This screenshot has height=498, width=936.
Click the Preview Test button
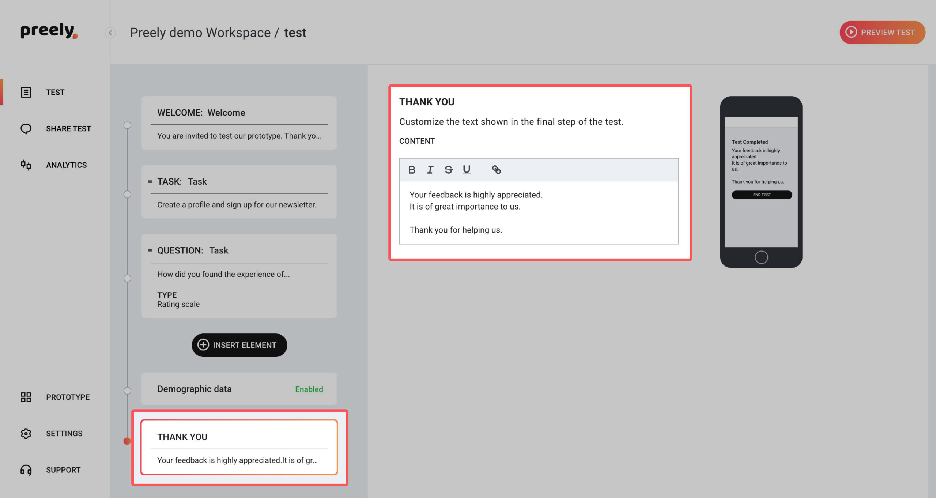point(882,33)
